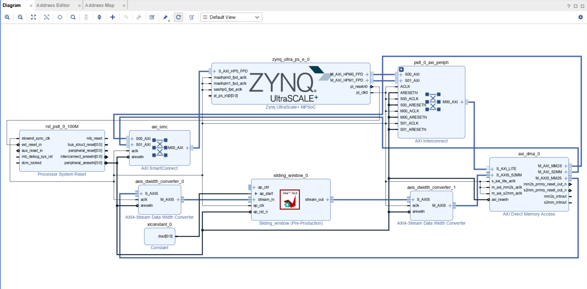Select the Sliding_window (Pre-Production) label
This screenshot has width=587, height=289.
click(x=291, y=223)
